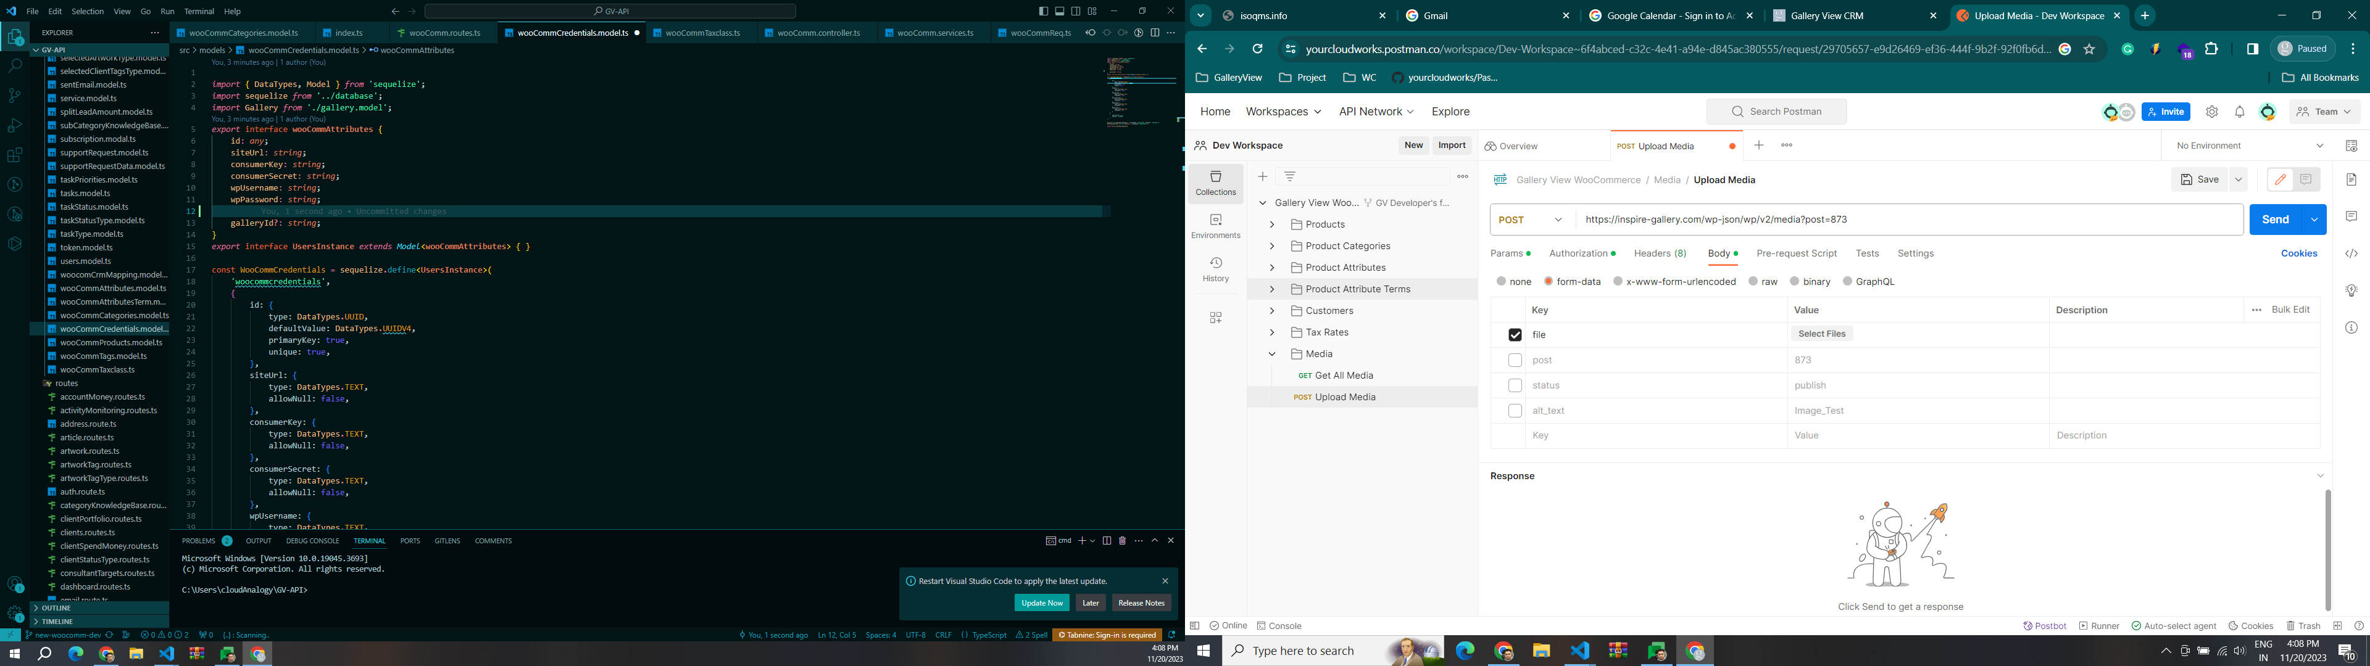Screen dimensions: 2370x666
Task: Expand the OUTLINE section in VS Code
Action: (99, 608)
